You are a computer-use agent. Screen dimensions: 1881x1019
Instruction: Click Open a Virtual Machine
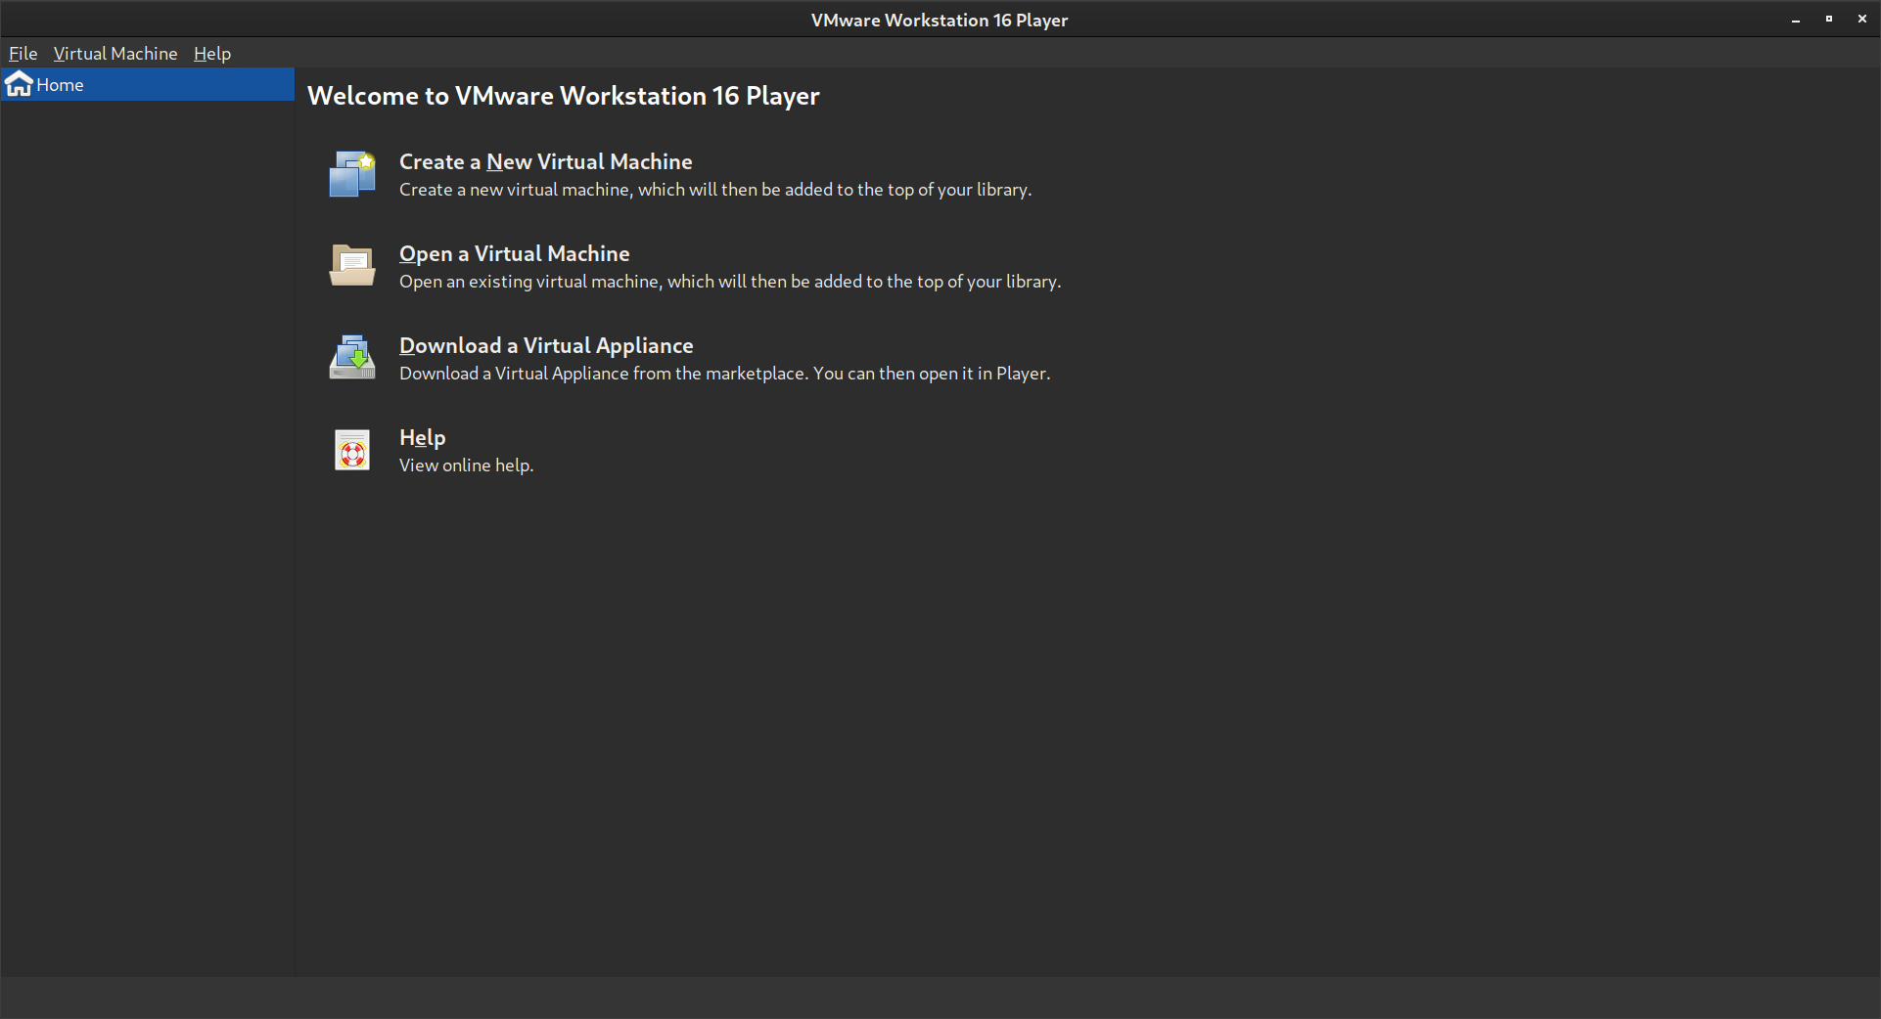[x=514, y=253]
